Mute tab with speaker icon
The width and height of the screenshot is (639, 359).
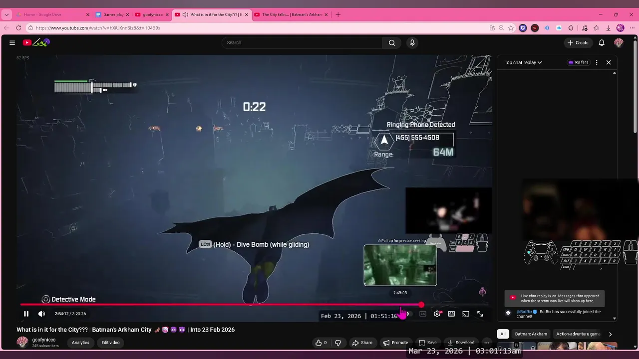[185, 14]
